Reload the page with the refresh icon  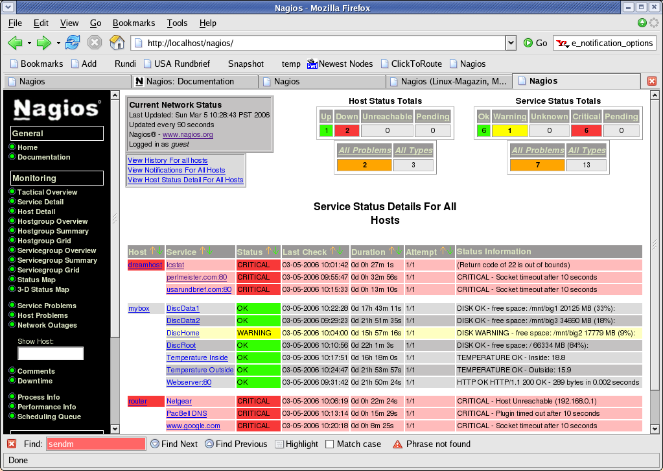pyautogui.click(x=73, y=42)
